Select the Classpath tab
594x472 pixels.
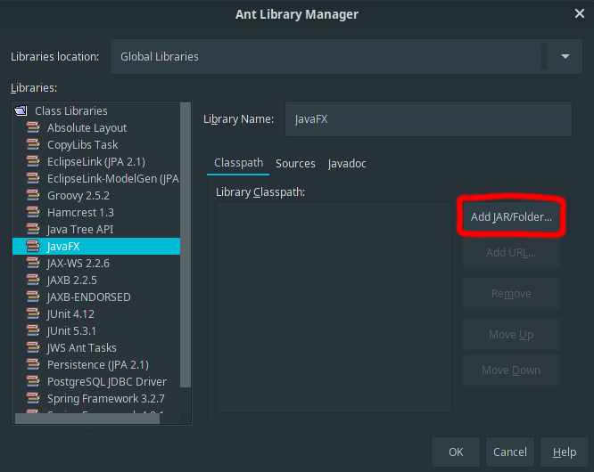click(238, 164)
